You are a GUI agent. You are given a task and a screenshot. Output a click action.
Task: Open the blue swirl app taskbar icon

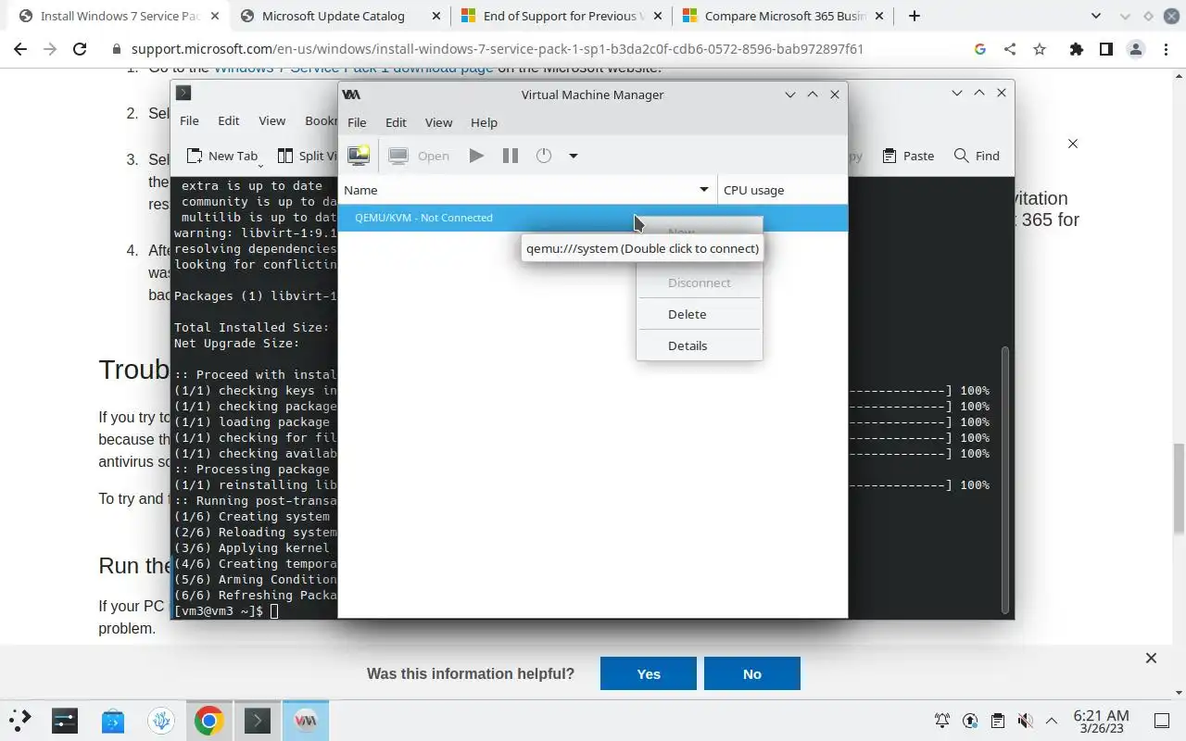pyautogui.click(x=161, y=720)
